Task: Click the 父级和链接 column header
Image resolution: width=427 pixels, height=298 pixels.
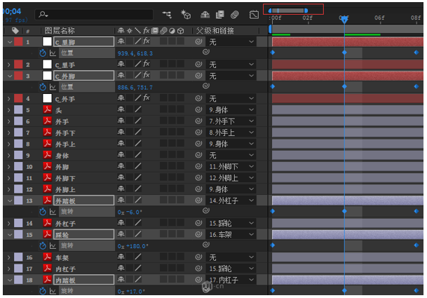Action: click(x=215, y=31)
